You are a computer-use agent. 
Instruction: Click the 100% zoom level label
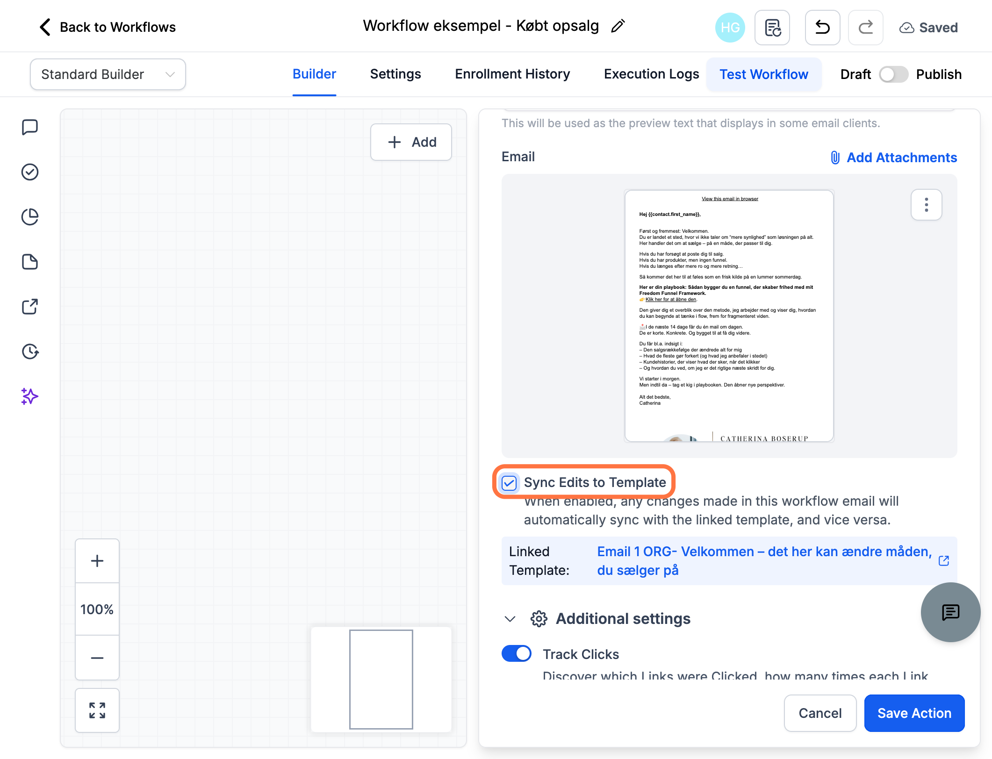(x=97, y=609)
